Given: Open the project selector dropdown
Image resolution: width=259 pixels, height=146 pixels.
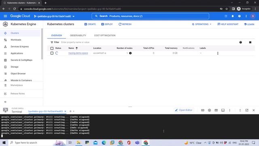Looking at the screenshot, I should point(54,16).
